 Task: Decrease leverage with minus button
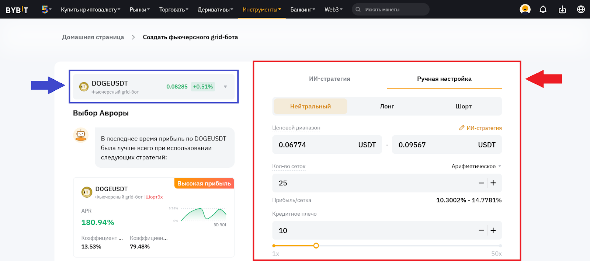click(481, 230)
